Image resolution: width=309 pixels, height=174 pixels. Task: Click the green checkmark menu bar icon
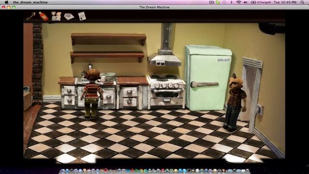click(218, 2)
